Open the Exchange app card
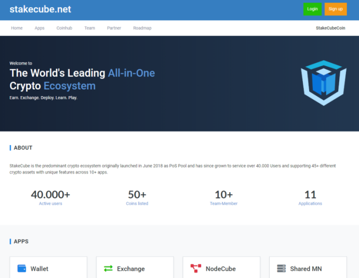Viewport: 359px width, 278px height. (135, 267)
